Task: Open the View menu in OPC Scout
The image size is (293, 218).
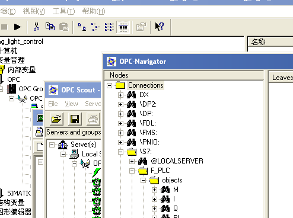Action: 71,104
